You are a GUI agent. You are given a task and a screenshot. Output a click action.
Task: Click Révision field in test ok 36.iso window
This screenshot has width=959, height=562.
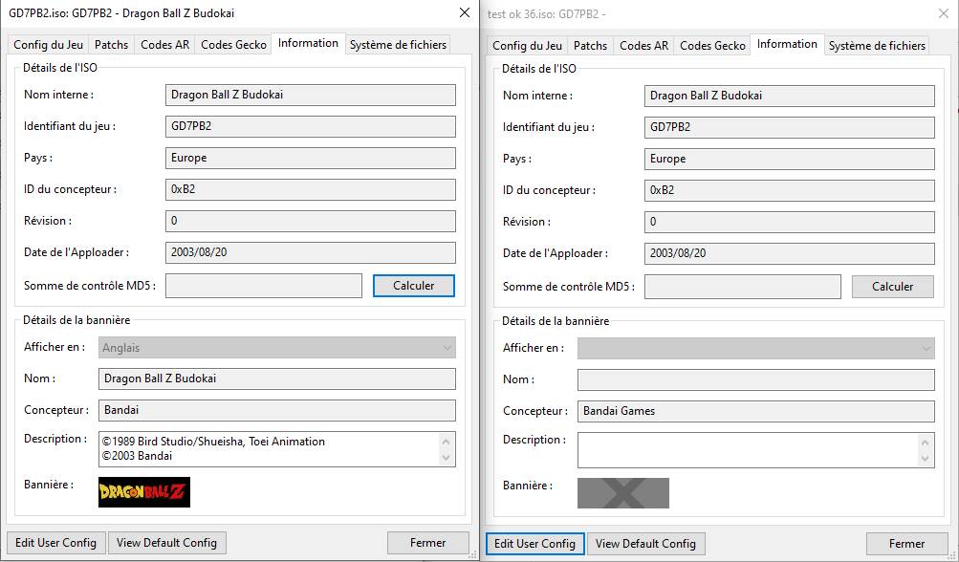coord(789,223)
